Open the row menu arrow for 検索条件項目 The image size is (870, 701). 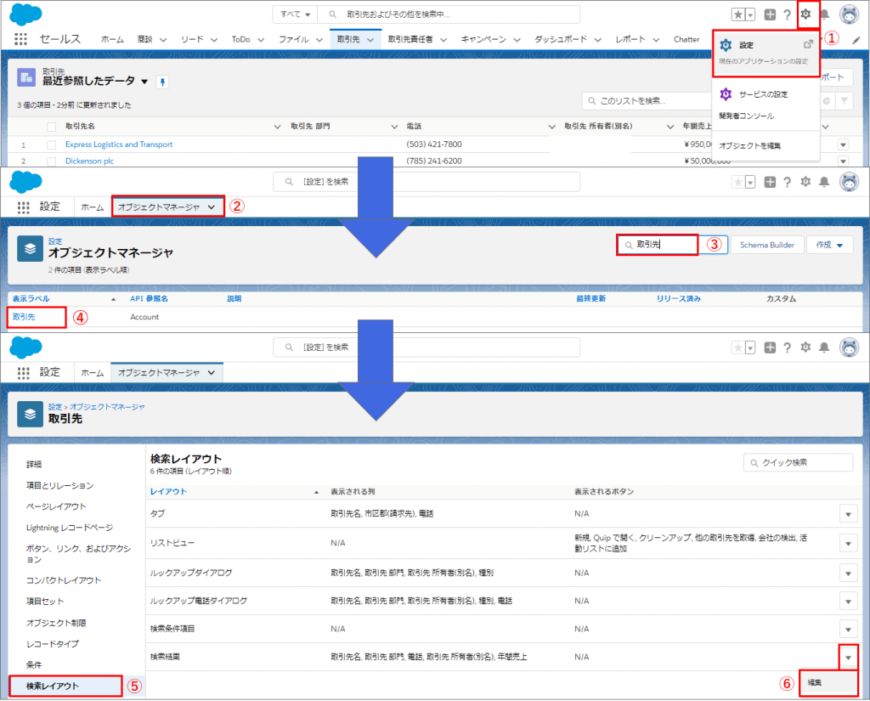[x=849, y=629]
